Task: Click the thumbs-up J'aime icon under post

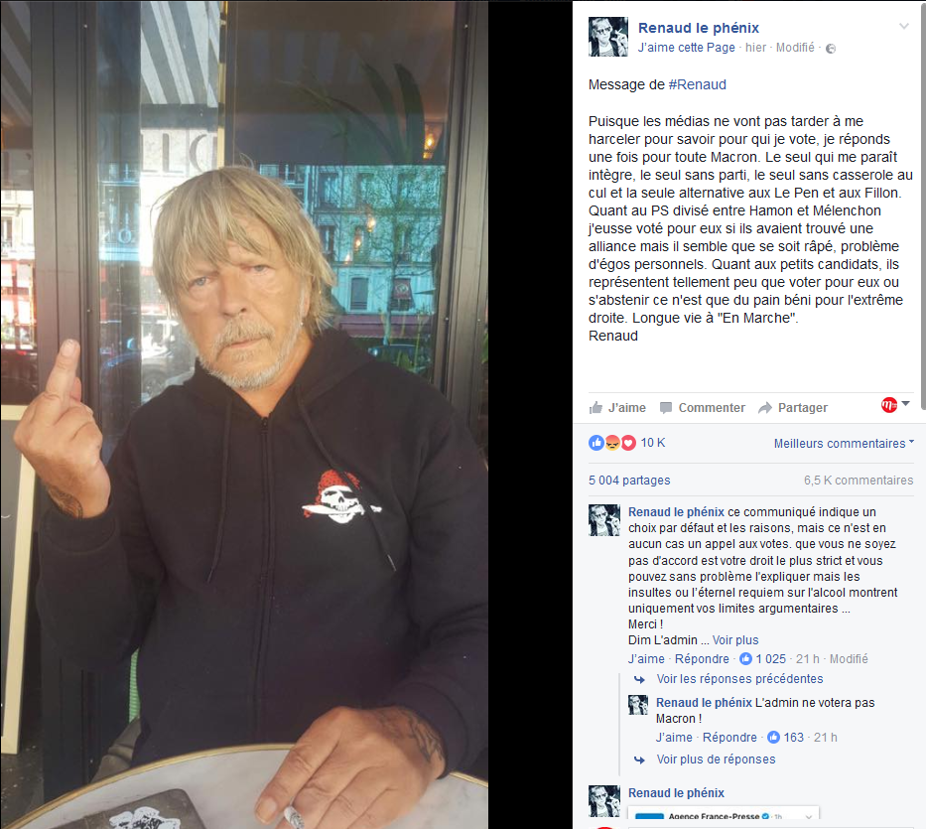Action: [x=595, y=407]
